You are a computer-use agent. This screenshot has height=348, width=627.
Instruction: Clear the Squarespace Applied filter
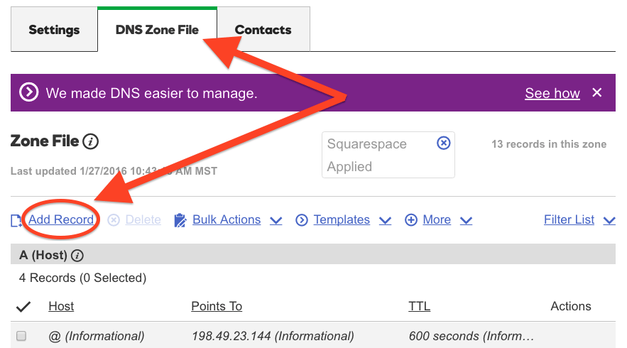(x=444, y=143)
